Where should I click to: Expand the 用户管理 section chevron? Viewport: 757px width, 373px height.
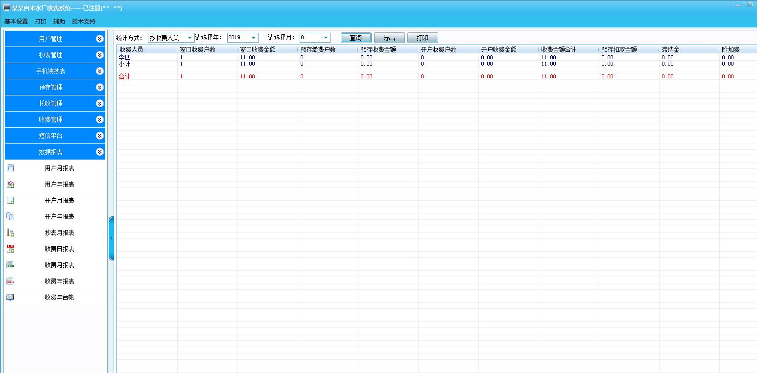click(100, 39)
